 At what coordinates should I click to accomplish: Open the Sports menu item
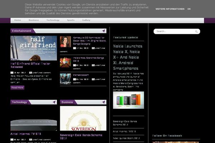71,20
